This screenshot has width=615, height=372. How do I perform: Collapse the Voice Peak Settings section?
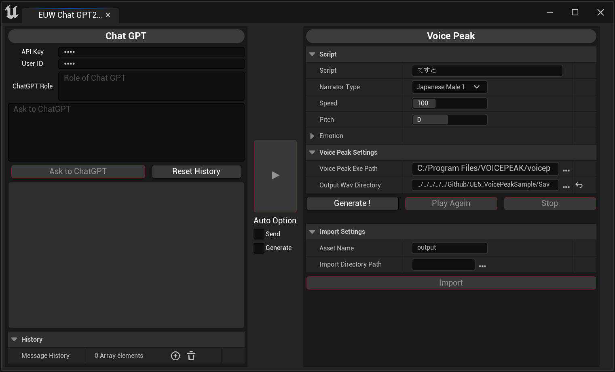(x=312, y=152)
